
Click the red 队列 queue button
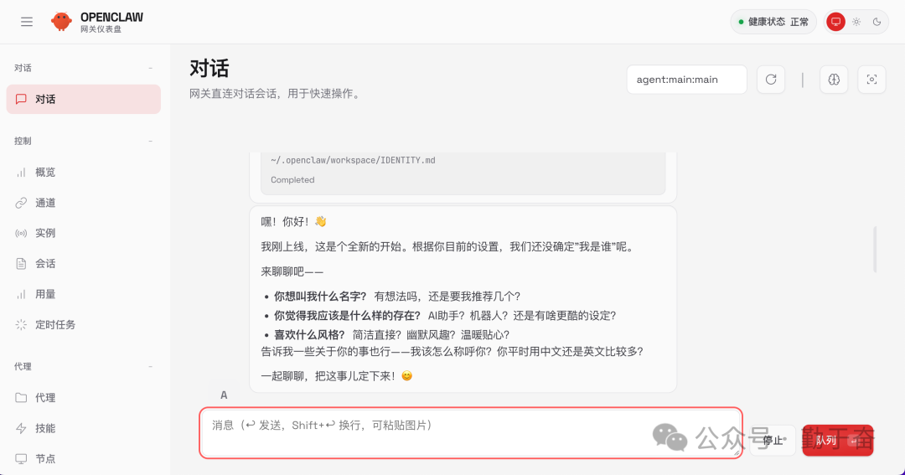tap(837, 441)
